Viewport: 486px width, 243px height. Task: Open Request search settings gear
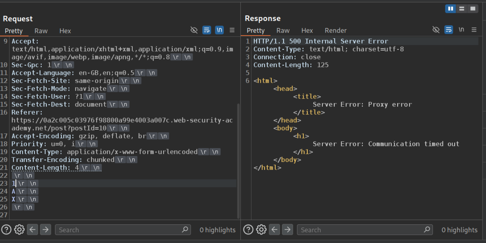(19, 230)
